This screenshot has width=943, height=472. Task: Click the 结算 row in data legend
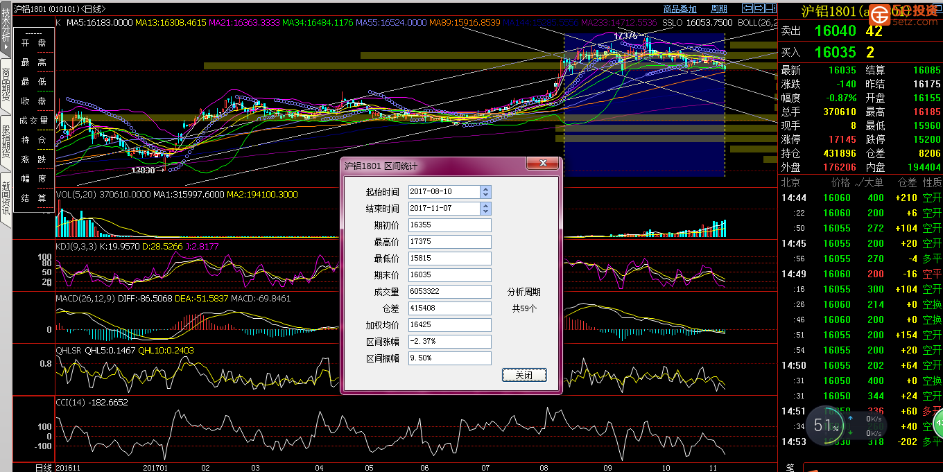coord(33,198)
